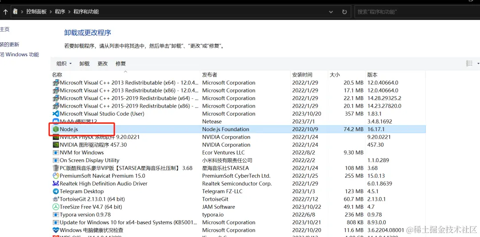The width and height of the screenshot is (480, 237).
Task: Click the On Screen Display Utility icon
Action: (56, 160)
